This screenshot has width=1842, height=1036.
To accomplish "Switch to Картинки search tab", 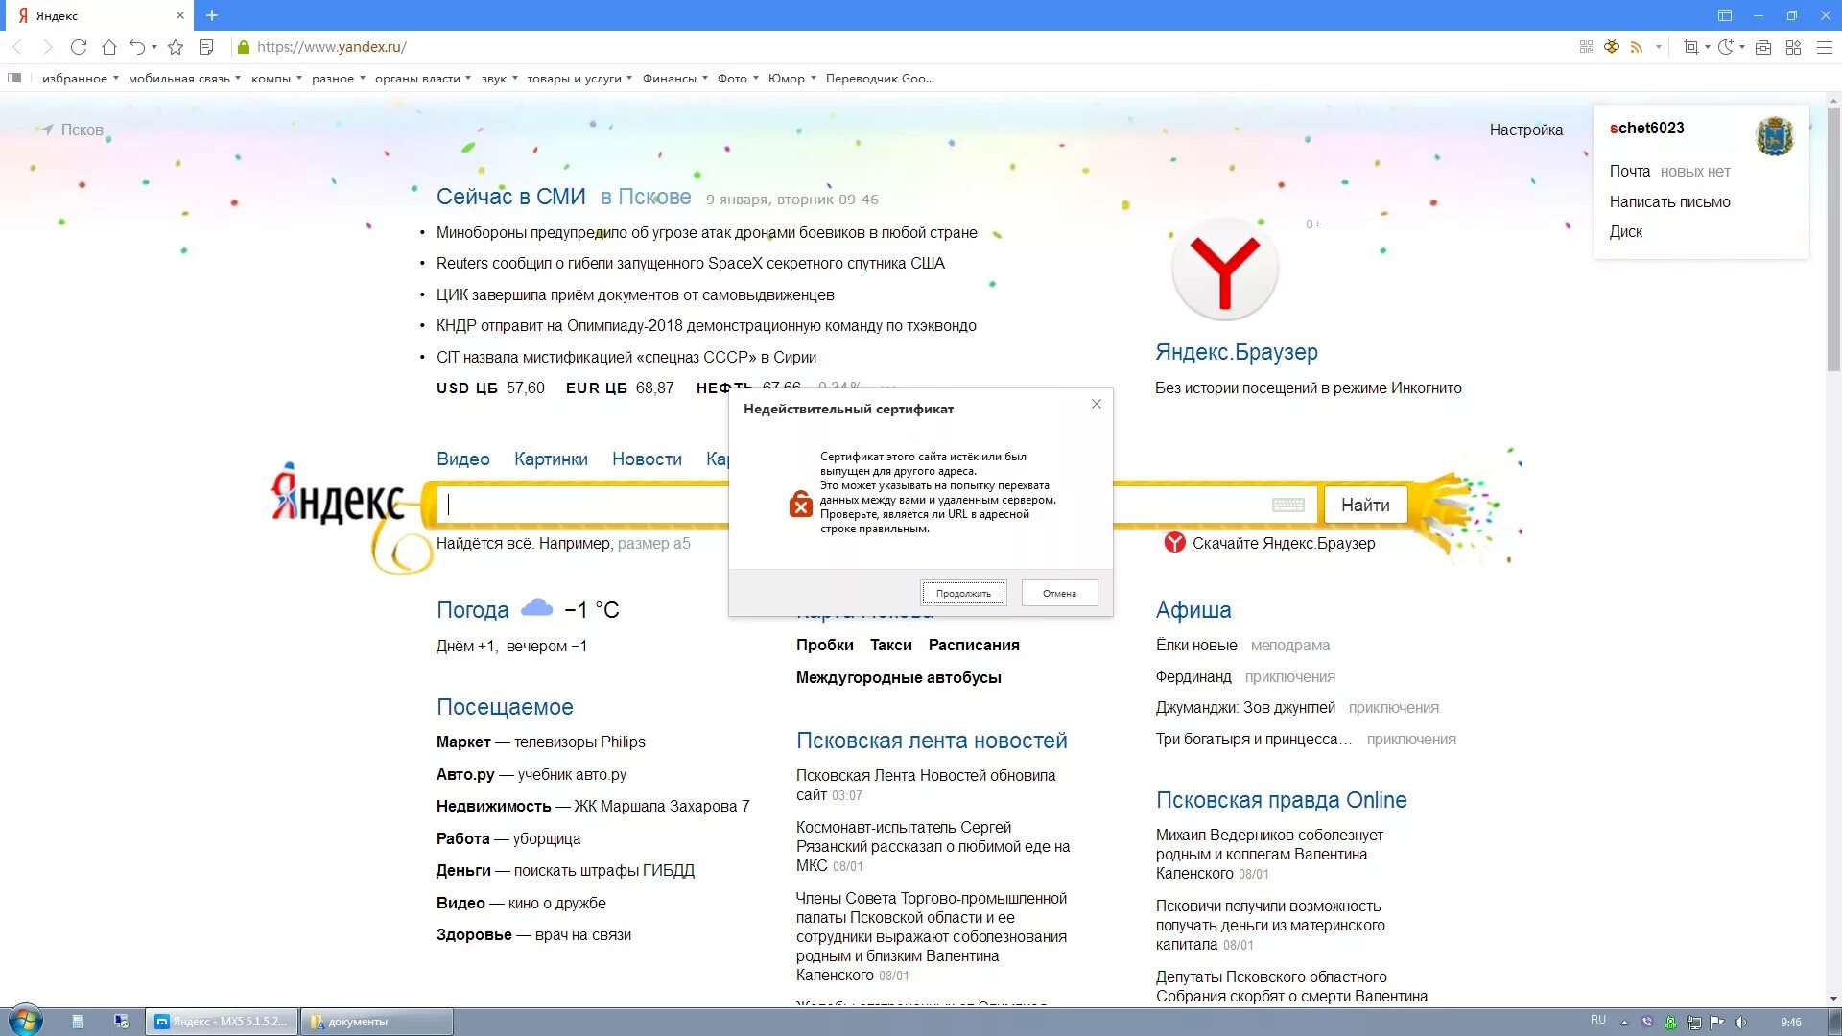I will pyautogui.click(x=551, y=459).
